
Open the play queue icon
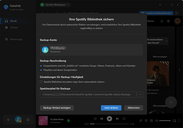tap(146, 121)
